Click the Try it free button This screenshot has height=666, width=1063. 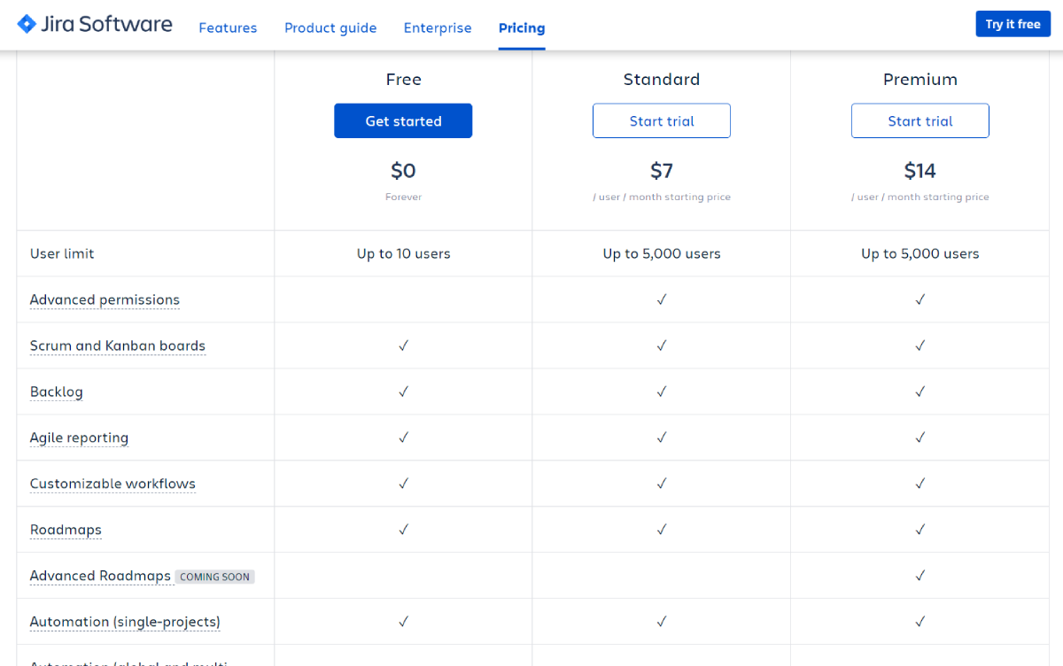pos(1013,24)
